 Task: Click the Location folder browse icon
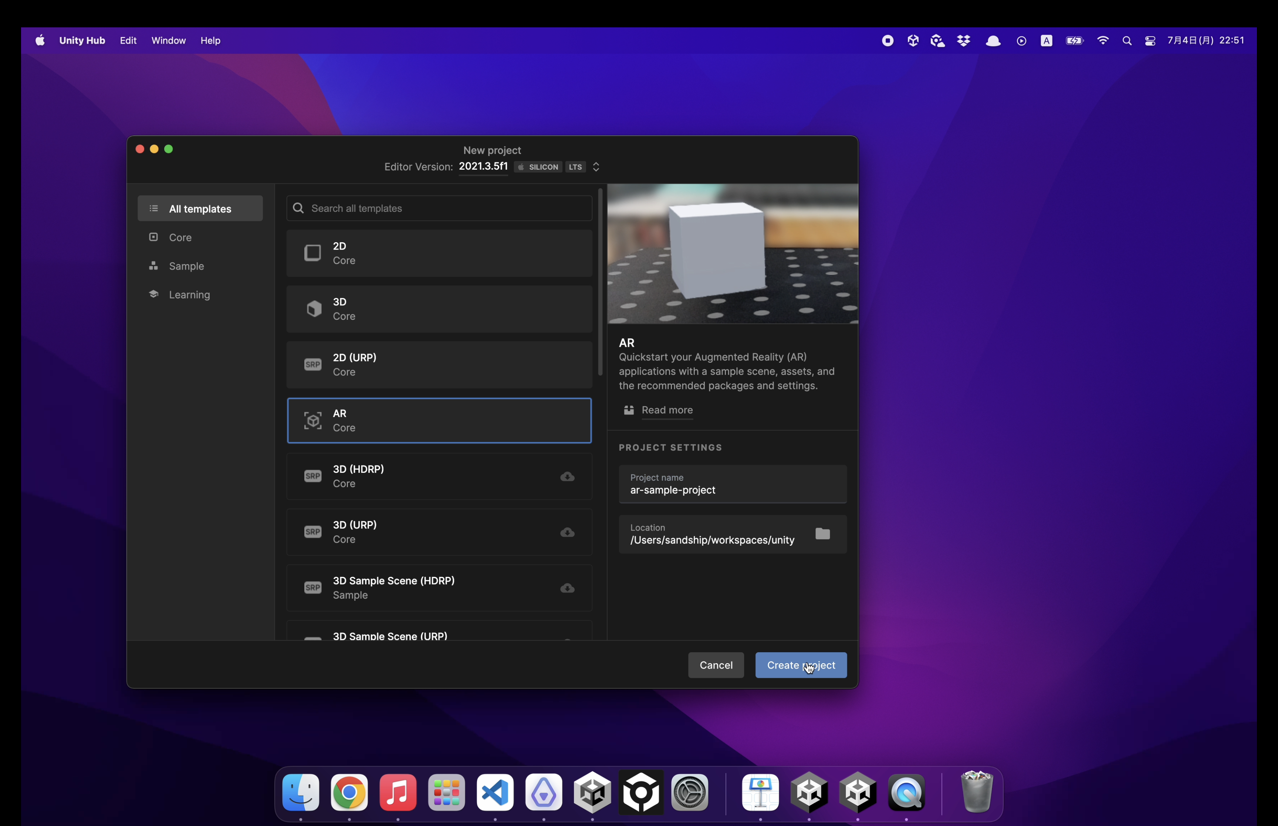(x=822, y=534)
